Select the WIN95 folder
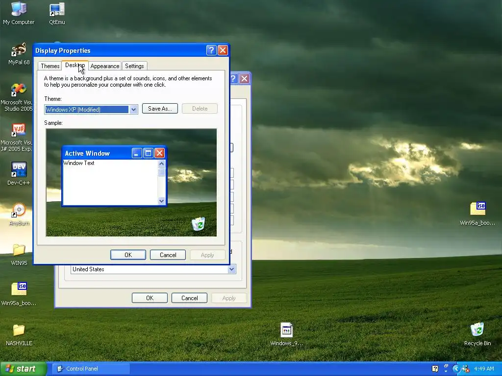502x376 pixels. (19, 255)
